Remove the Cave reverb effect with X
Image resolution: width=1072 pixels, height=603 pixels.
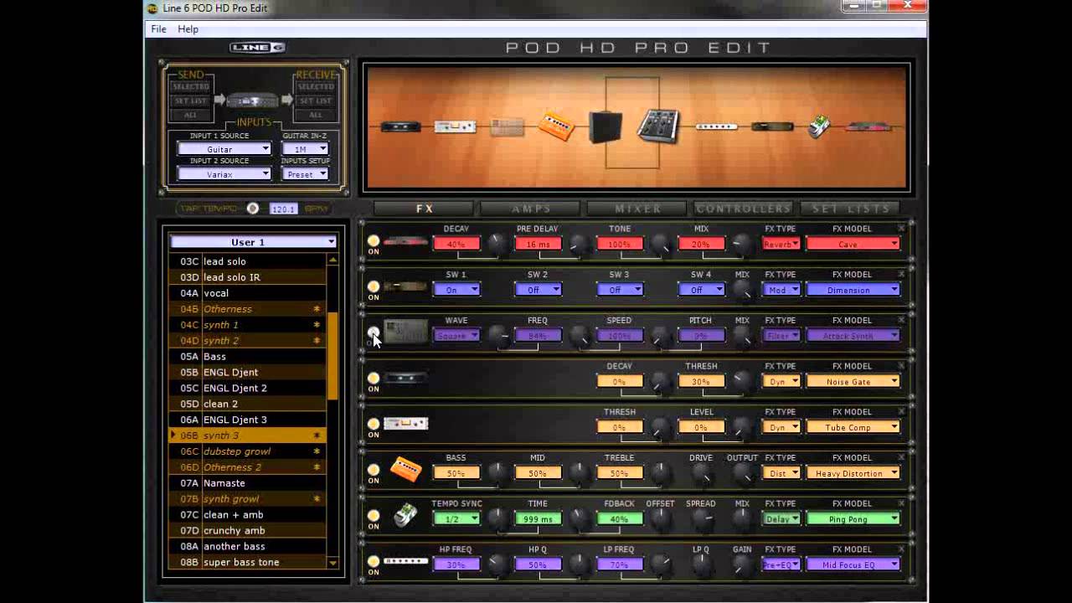click(x=901, y=228)
